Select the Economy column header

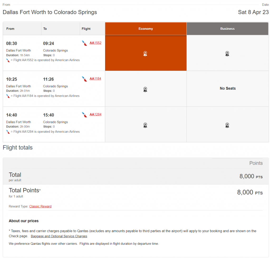pyautogui.click(x=146, y=29)
